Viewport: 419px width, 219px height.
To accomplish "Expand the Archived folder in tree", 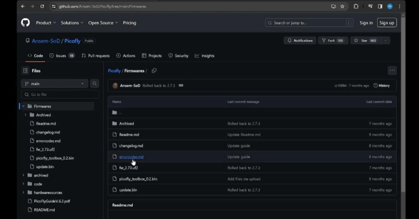I will click(25, 115).
